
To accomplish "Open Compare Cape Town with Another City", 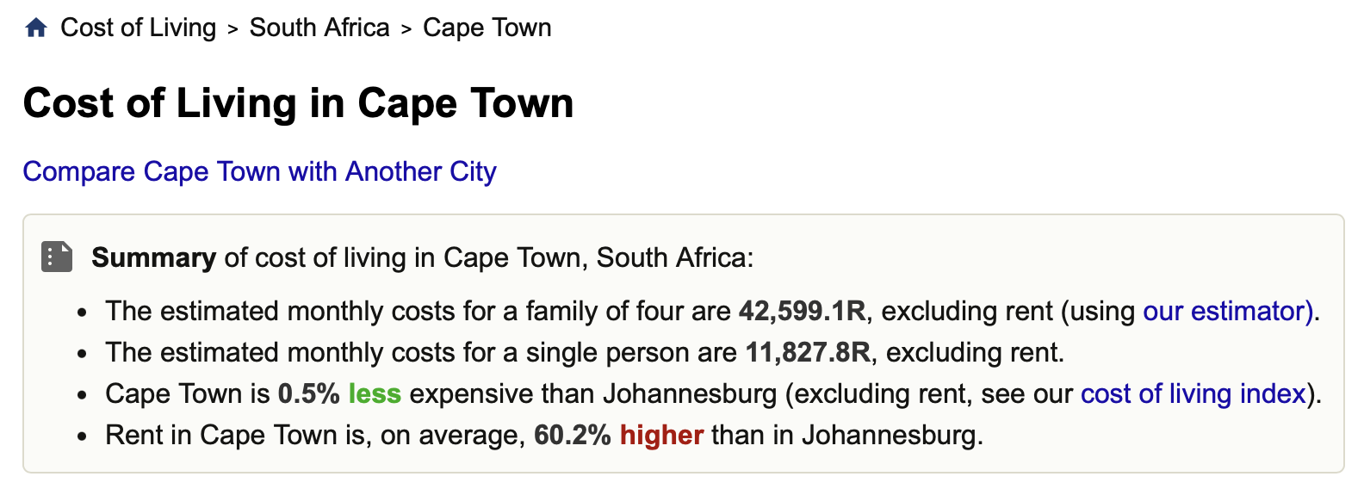I will tap(259, 171).
